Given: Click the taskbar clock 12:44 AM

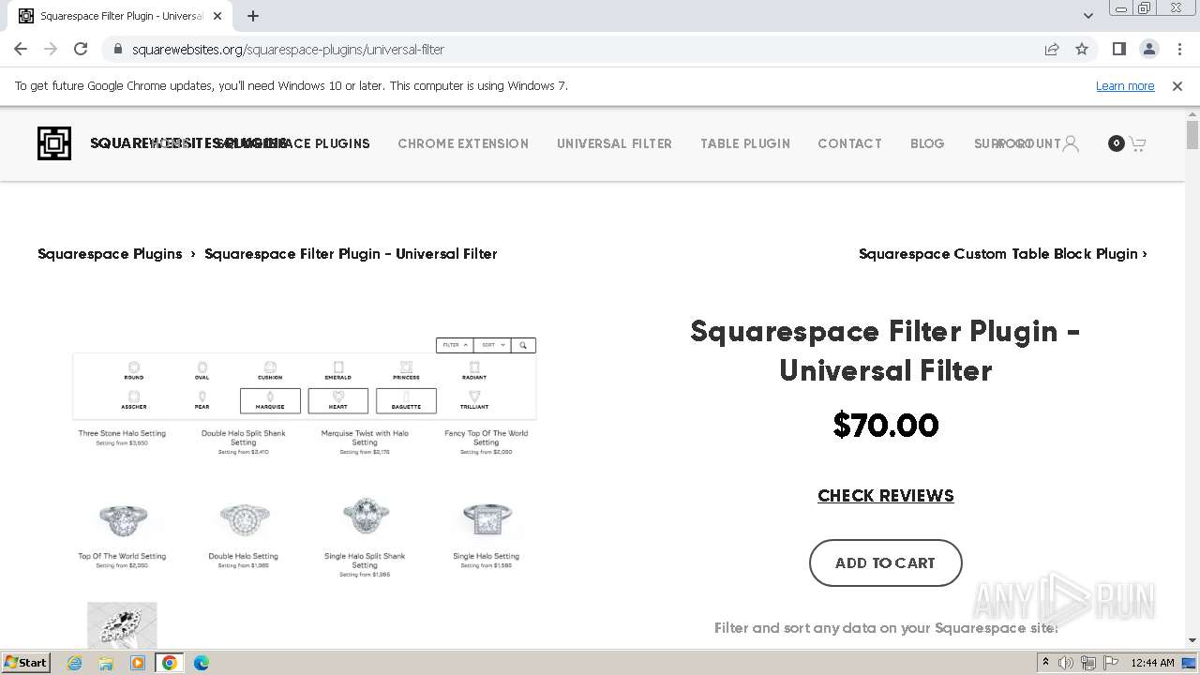Looking at the screenshot, I should pyautogui.click(x=1152, y=663).
